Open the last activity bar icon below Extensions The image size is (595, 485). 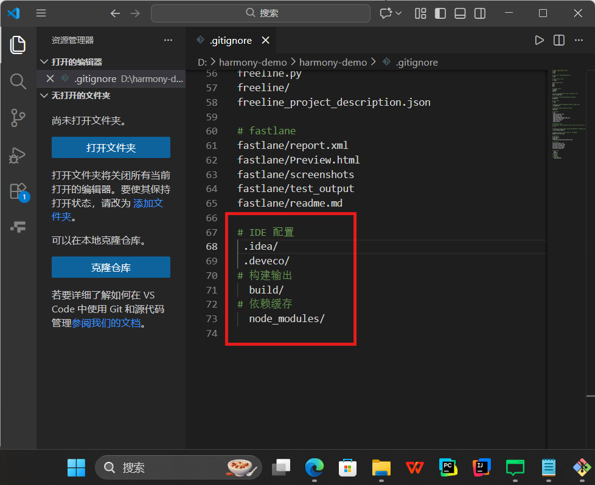pos(18,227)
